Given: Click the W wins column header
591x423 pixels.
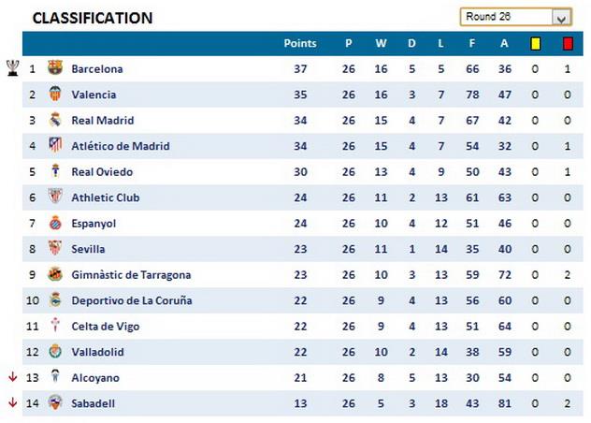Looking at the screenshot, I should pyautogui.click(x=381, y=43).
